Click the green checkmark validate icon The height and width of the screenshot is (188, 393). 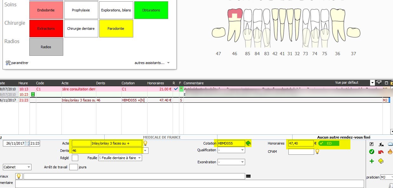(x=371, y=152)
